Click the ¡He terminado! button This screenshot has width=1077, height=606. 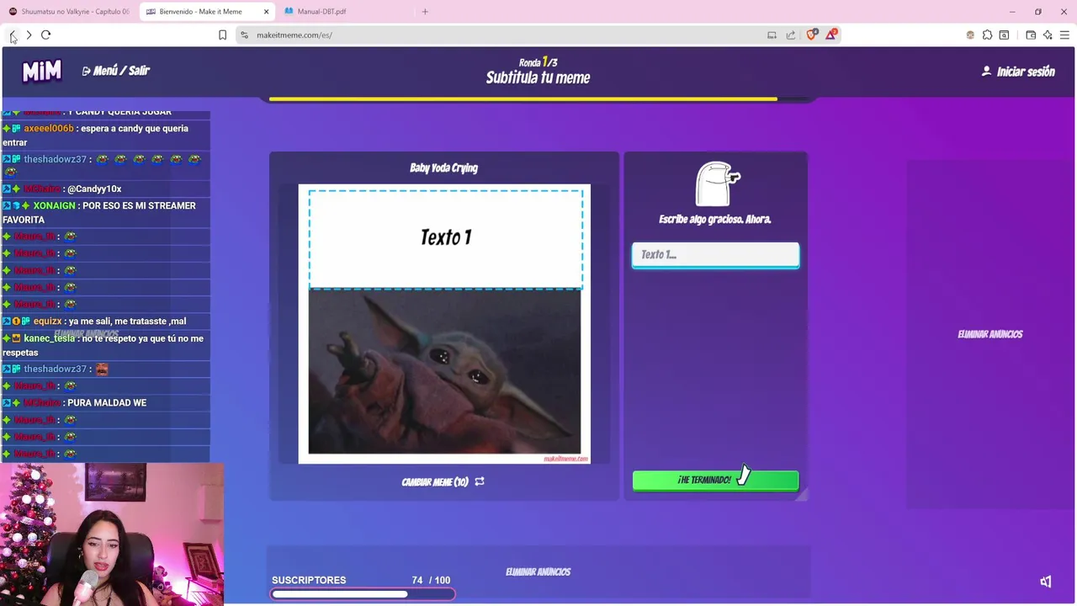click(715, 480)
